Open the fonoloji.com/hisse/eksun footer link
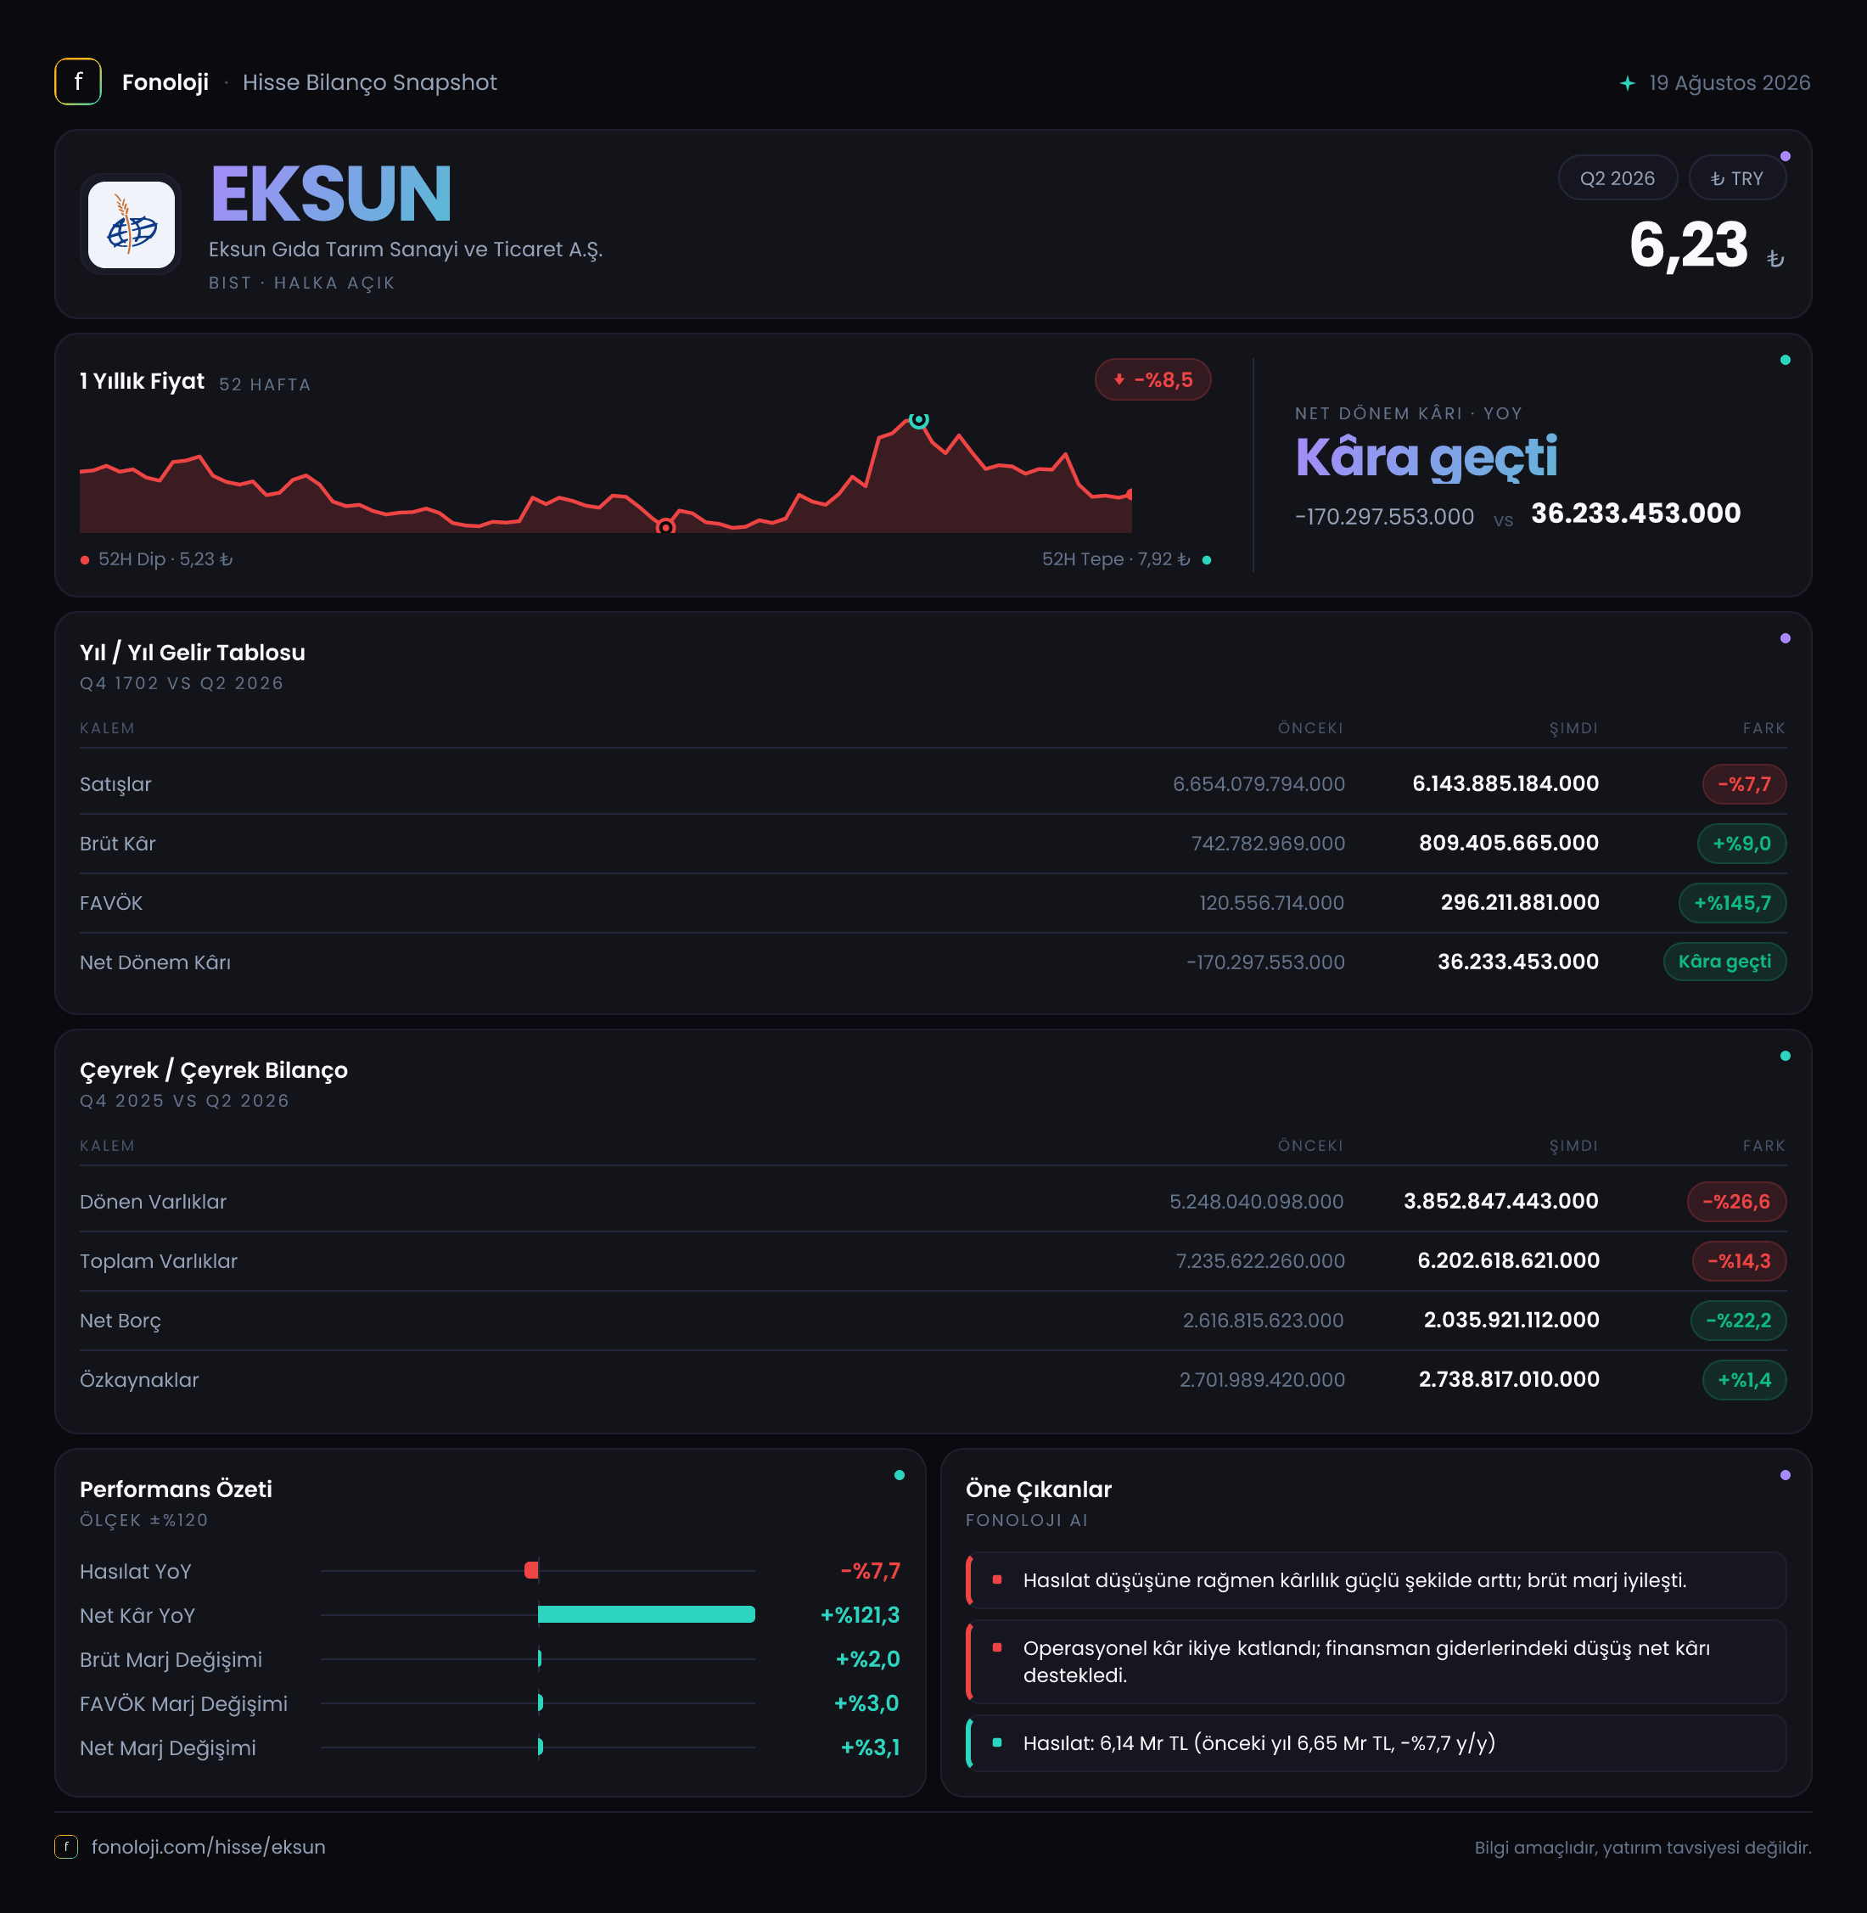Screen dimensions: 1867x1913 tap(208, 1846)
